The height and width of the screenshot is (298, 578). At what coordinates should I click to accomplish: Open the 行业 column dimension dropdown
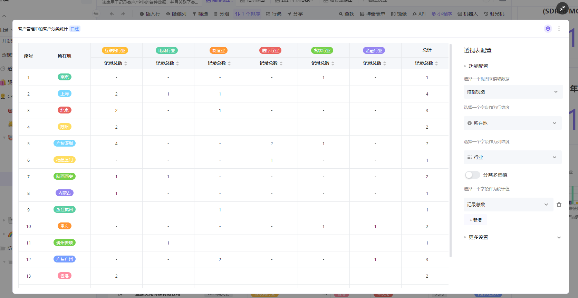point(512,157)
